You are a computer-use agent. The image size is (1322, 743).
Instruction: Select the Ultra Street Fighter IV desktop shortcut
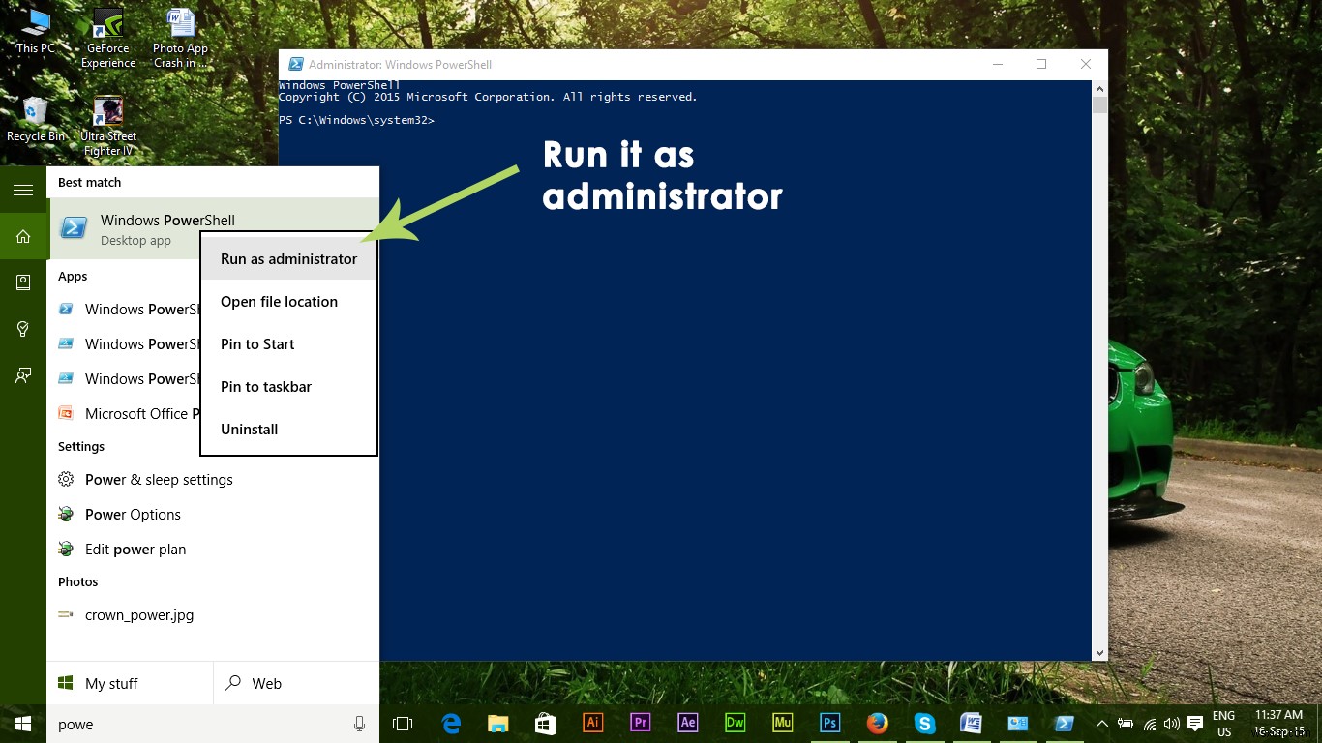click(x=108, y=127)
